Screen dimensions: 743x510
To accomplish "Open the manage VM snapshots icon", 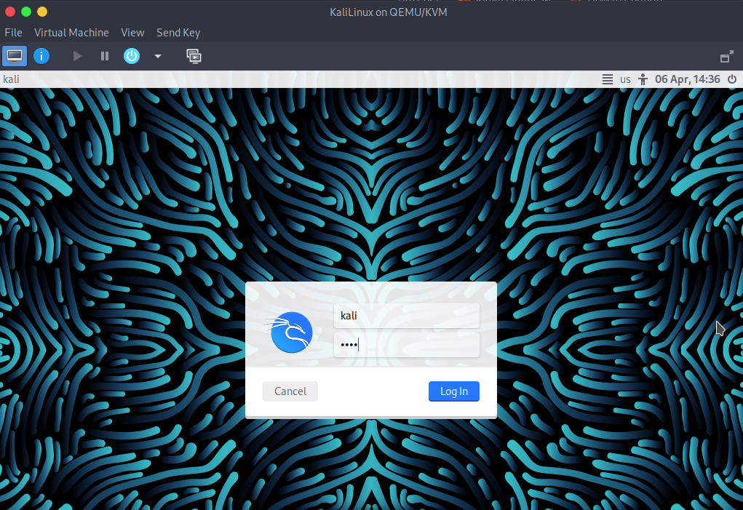I will (x=194, y=56).
